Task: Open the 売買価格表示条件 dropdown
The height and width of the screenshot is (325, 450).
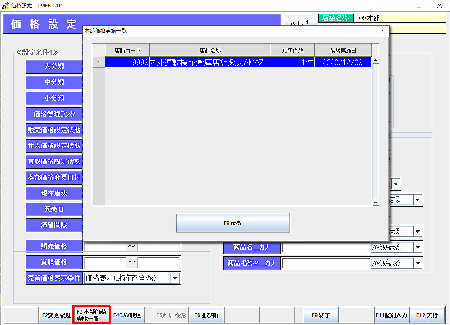Action: (175, 278)
